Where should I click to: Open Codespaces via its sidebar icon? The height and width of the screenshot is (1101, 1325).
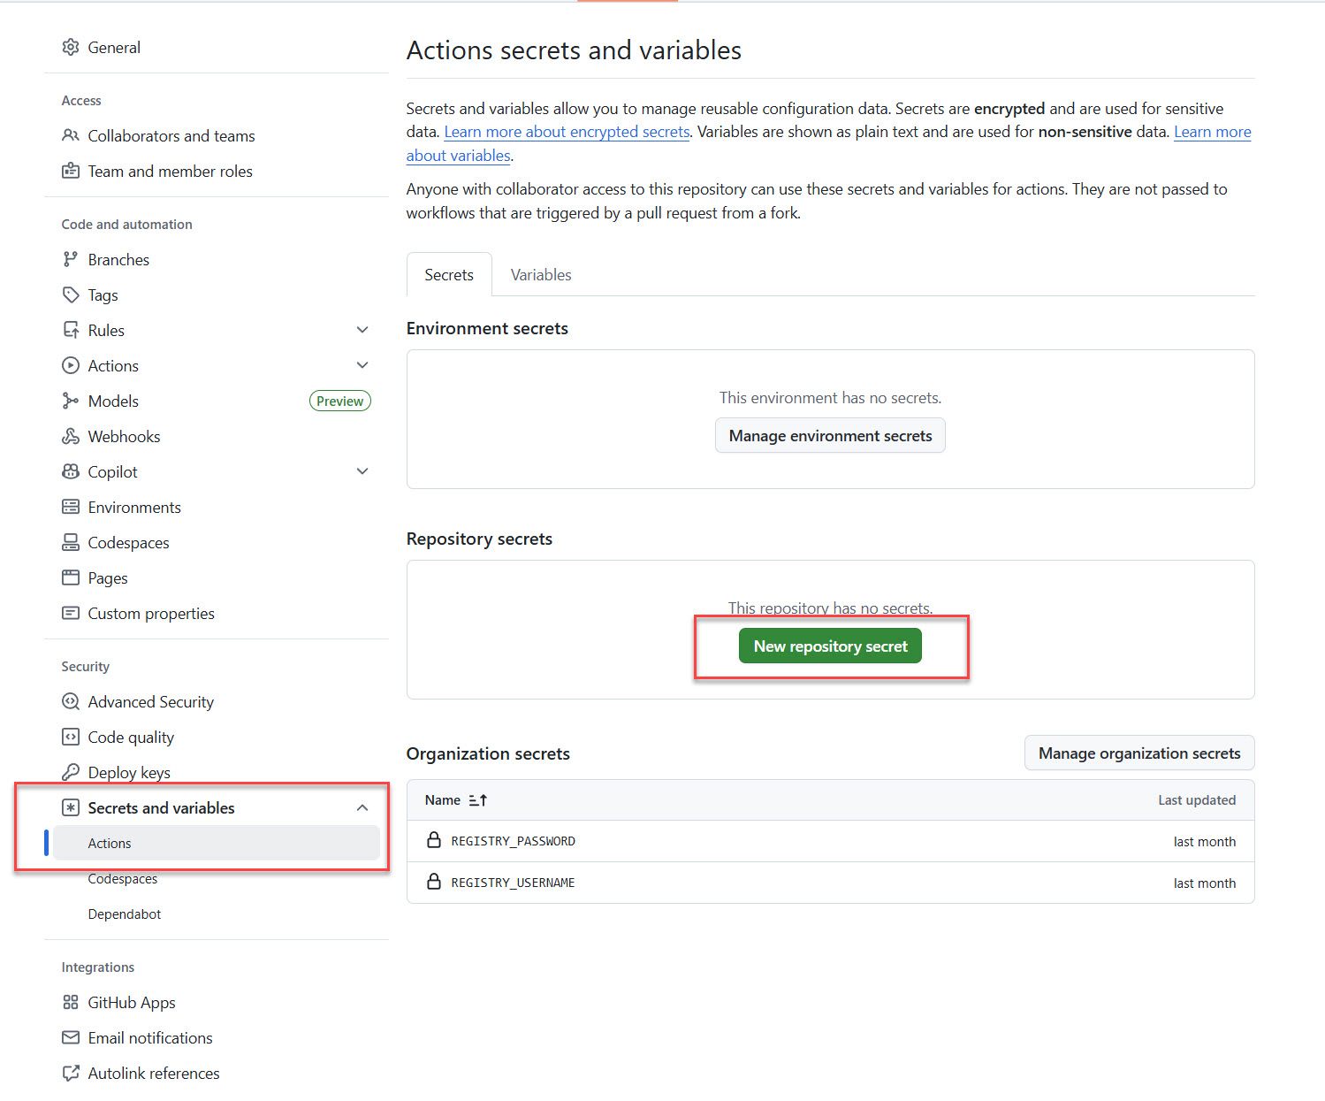coord(71,542)
